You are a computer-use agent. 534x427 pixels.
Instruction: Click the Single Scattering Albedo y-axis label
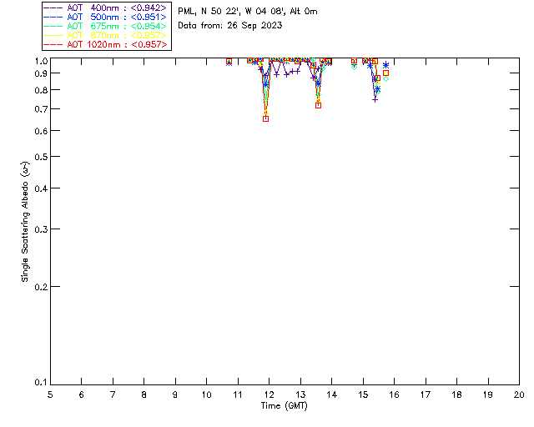click(x=25, y=222)
